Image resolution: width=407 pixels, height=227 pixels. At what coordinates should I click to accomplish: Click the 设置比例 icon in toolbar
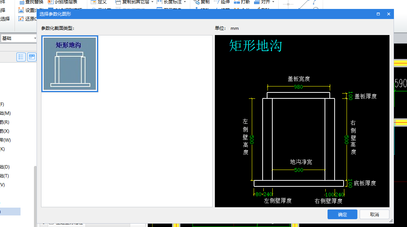coord(21,10)
